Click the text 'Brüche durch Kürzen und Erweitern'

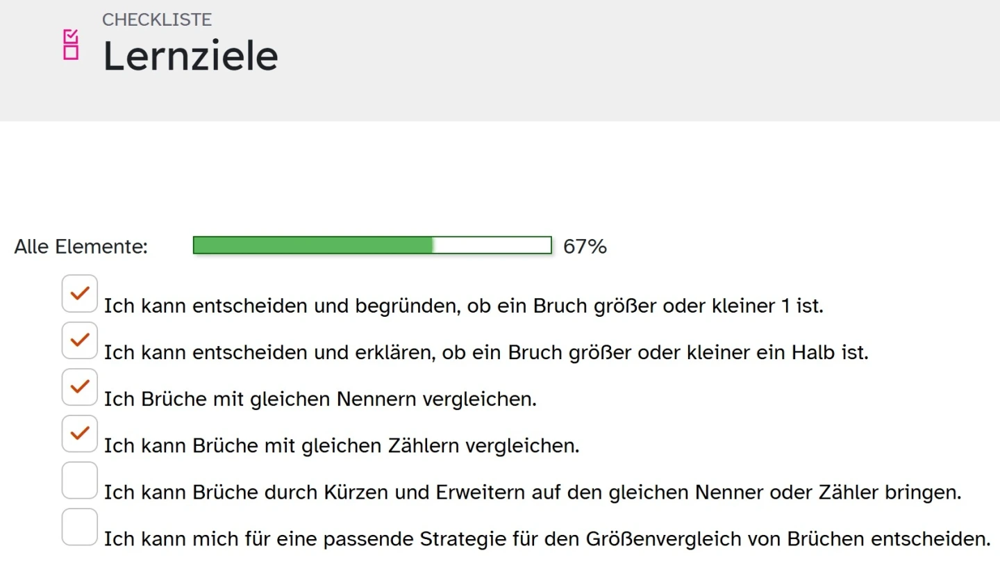coord(317,493)
